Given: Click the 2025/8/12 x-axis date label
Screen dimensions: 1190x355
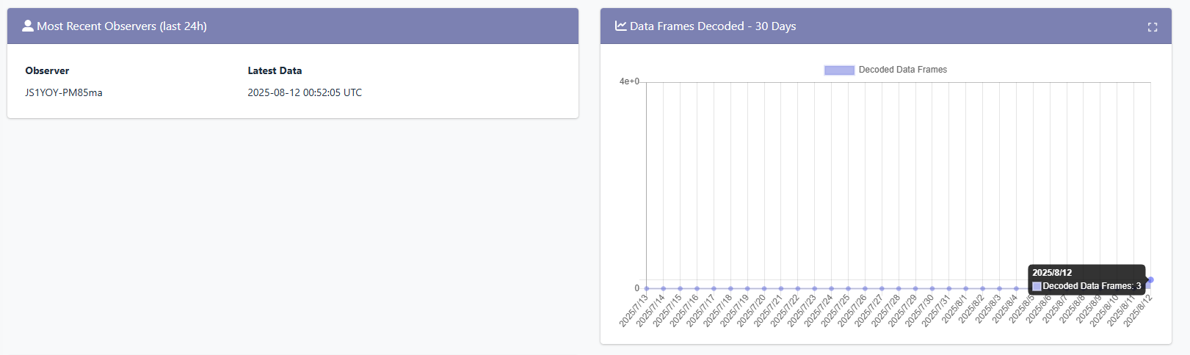Looking at the screenshot, I should coord(1137,310).
